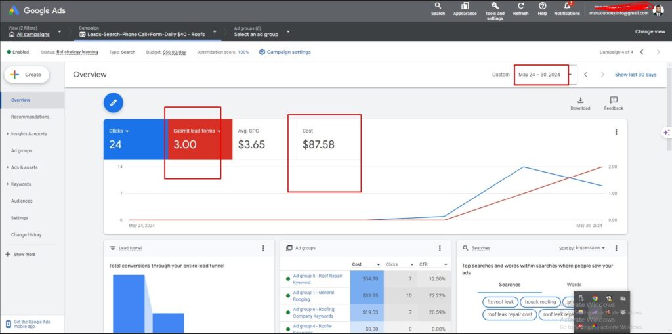Screen dimensions: 672x334
Task: Expand the Clicks metric dropdown
Action: click(x=127, y=131)
